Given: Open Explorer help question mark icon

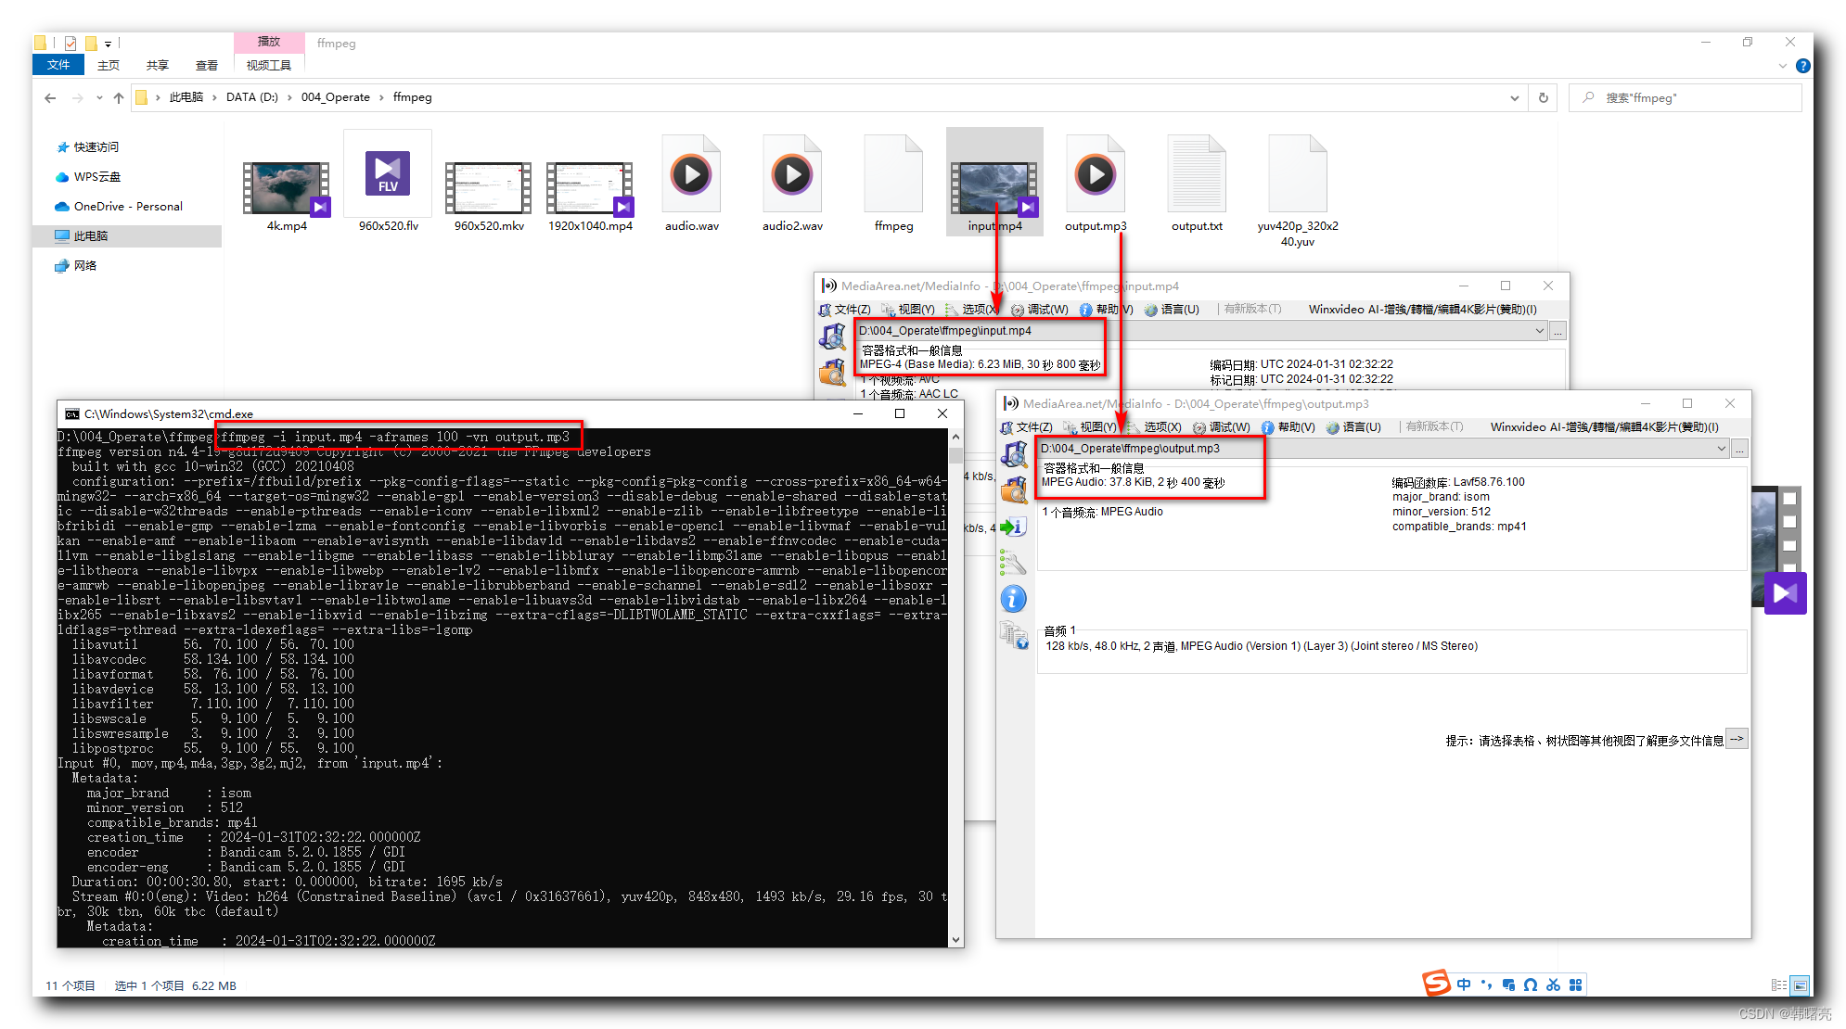Looking at the screenshot, I should pyautogui.click(x=1802, y=66).
